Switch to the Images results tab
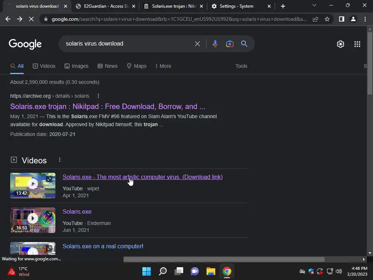The height and width of the screenshot is (280, 373). point(76,66)
